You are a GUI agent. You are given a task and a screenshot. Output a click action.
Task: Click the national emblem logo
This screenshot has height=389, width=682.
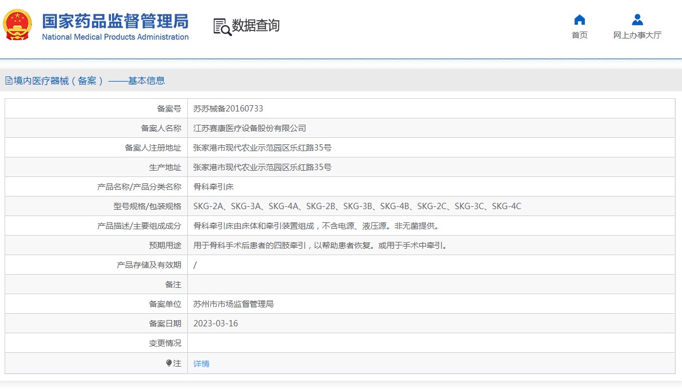click(x=17, y=25)
